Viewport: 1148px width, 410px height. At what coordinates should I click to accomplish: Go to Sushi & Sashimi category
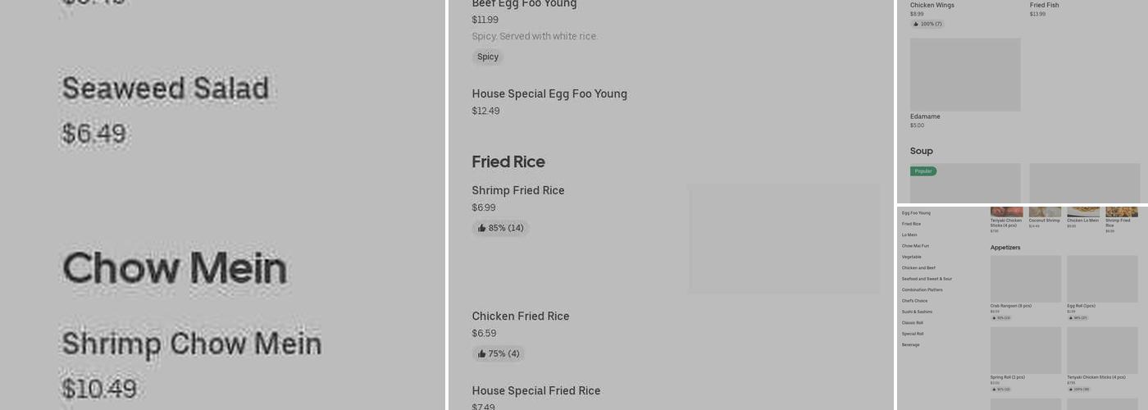click(x=917, y=312)
